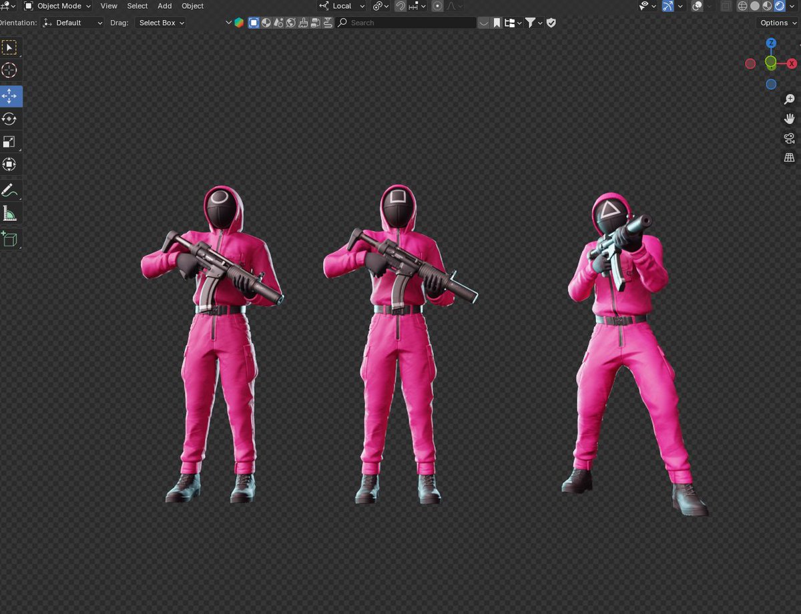The height and width of the screenshot is (614, 801).
Task: Open the gizmo settings dropdown arrow
Action: (x=680, y=6)
